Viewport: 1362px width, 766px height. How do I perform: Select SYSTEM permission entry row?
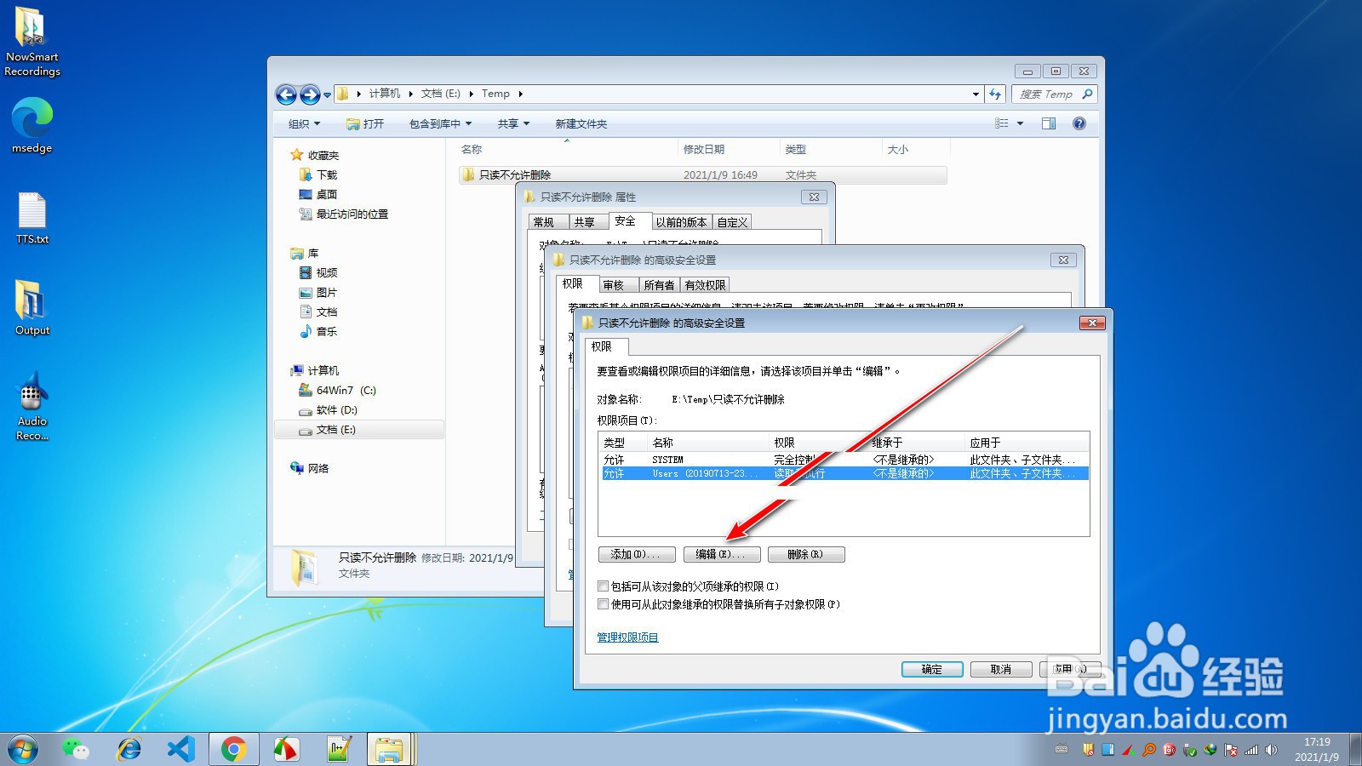[x=844, y=460]
